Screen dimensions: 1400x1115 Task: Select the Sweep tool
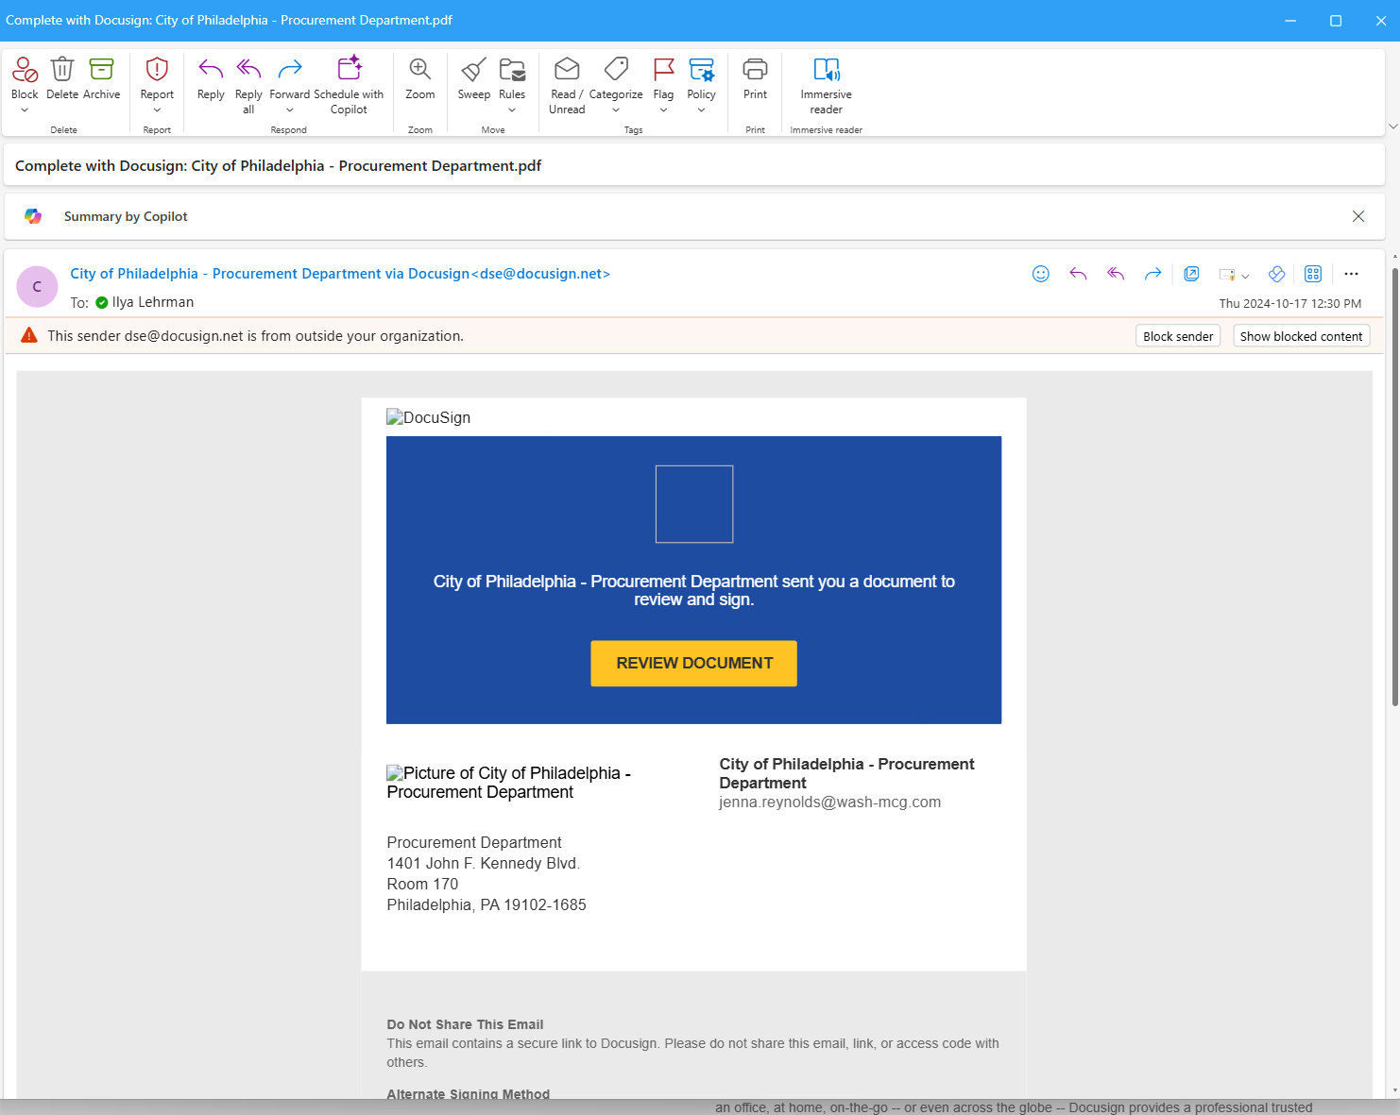[x=473, y=80]
